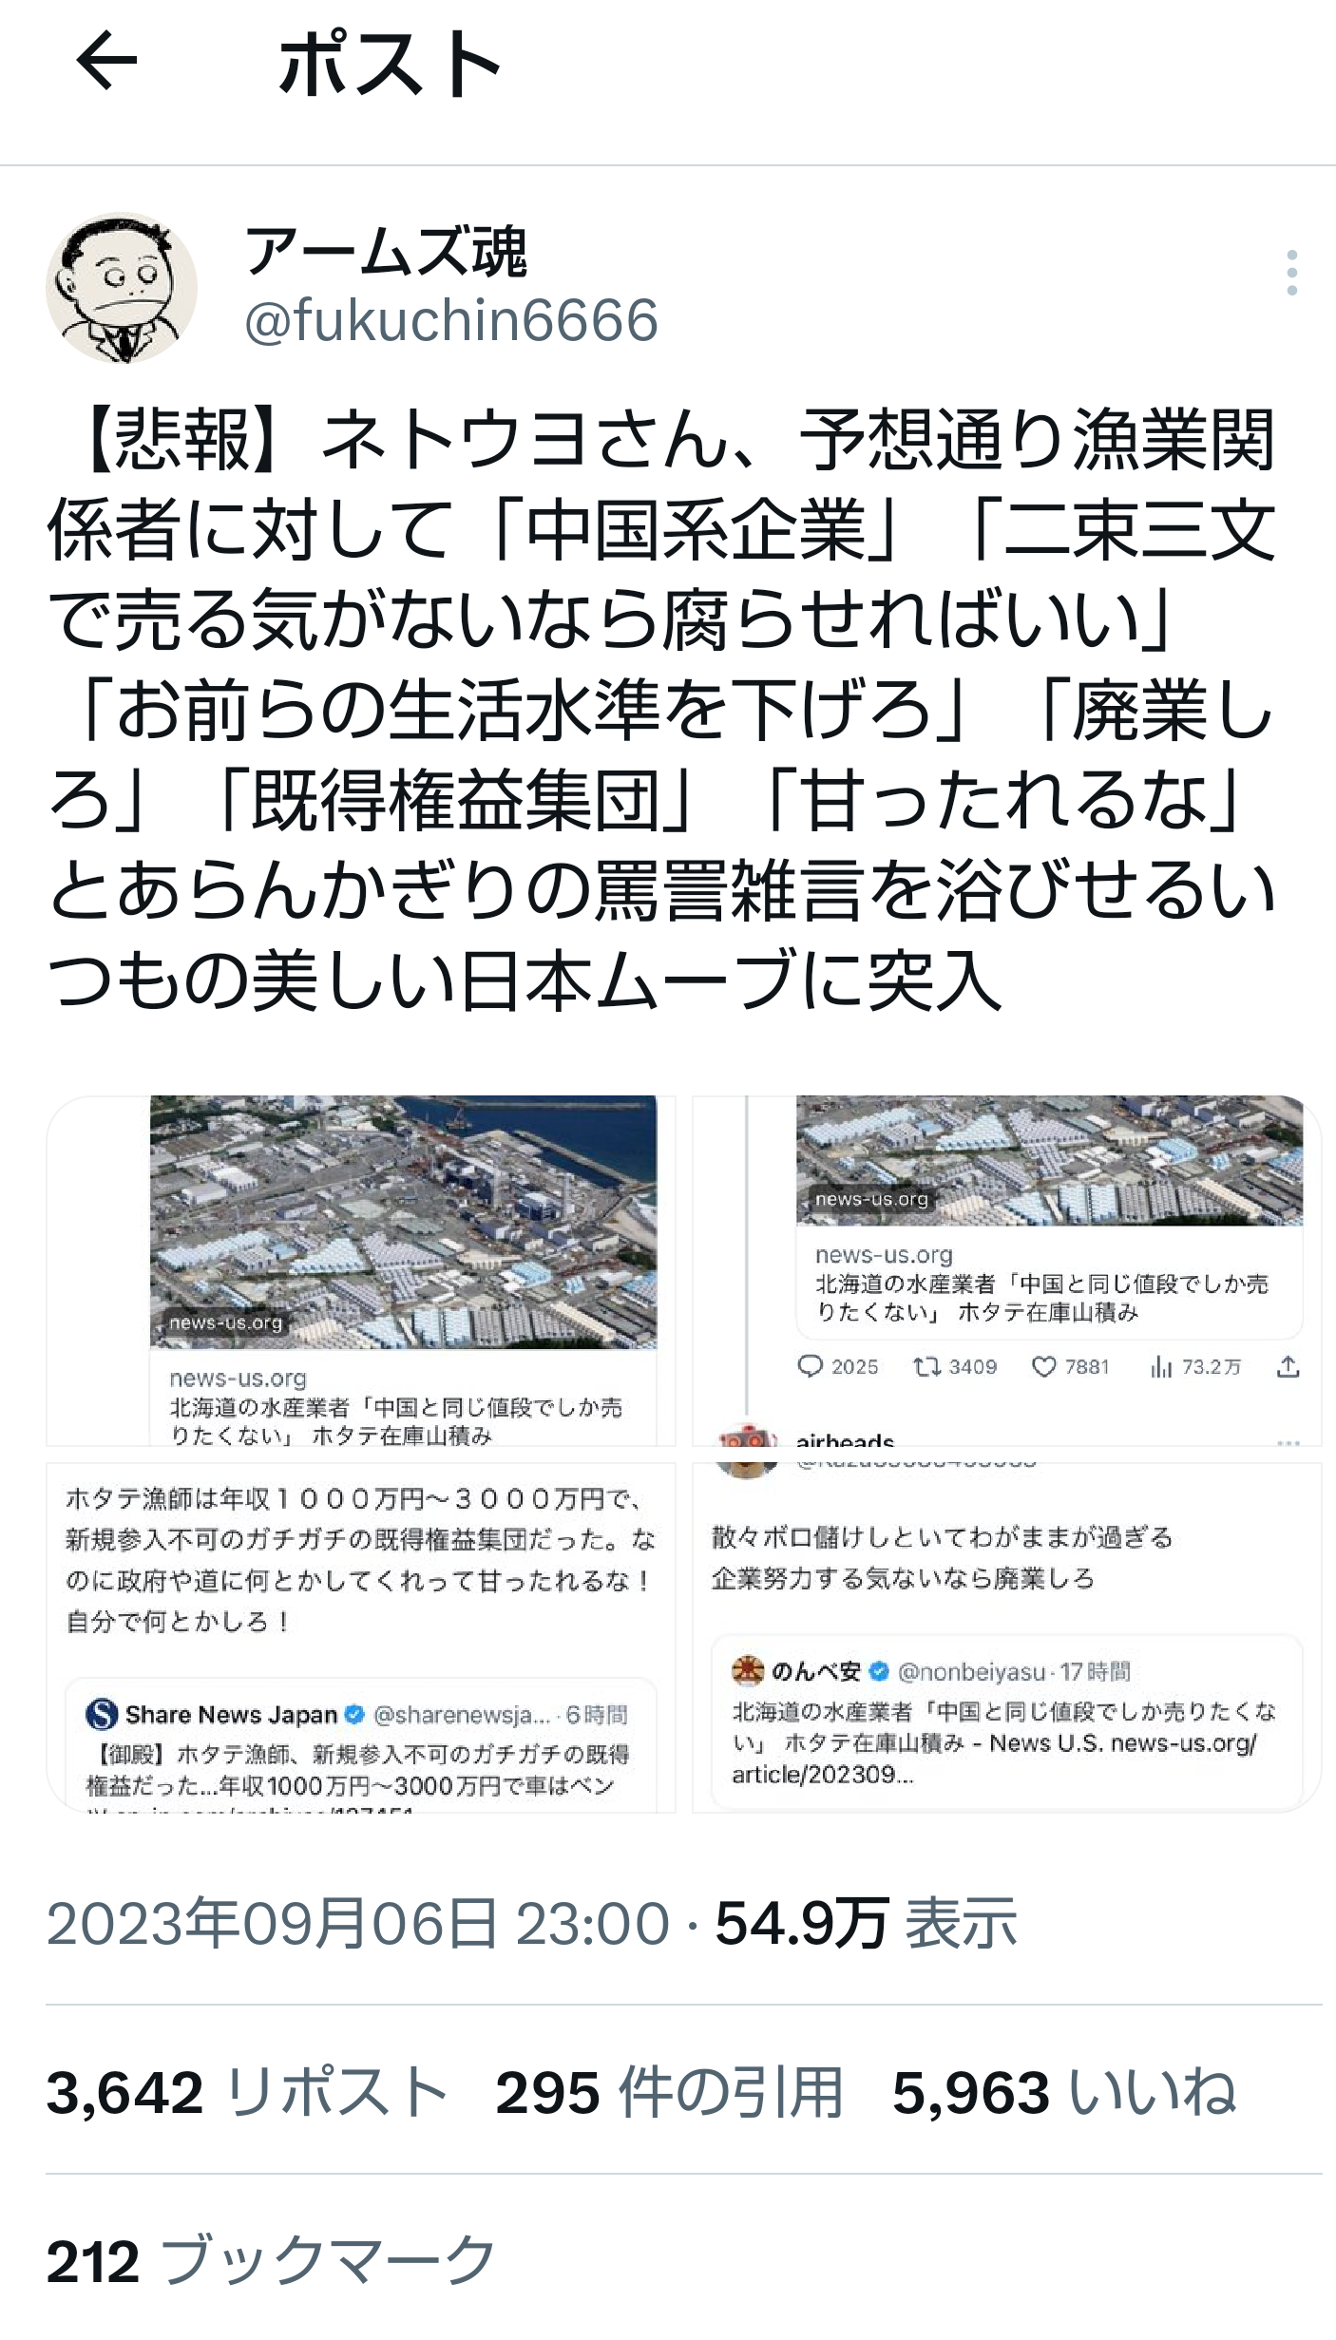Viewport: 1336px width, 2340px height.
Task: Tap the reply bubble icon showing 2025
Action: click(x=810, y=1366)
